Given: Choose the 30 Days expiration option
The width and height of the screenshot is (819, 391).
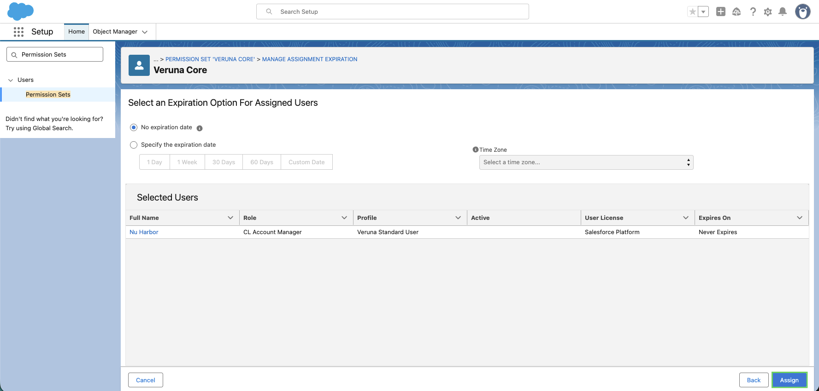Looking at the screenshot, I should [224, 162].
